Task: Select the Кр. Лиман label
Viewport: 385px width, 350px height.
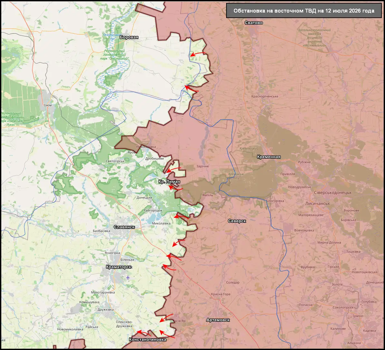Action: click(169, 182)
